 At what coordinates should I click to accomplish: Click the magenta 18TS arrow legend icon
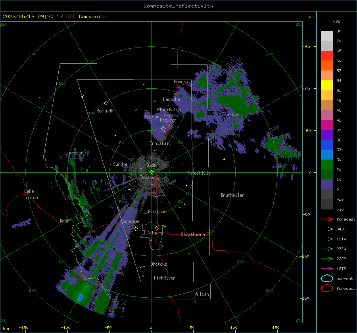click(x=327, y=268)
